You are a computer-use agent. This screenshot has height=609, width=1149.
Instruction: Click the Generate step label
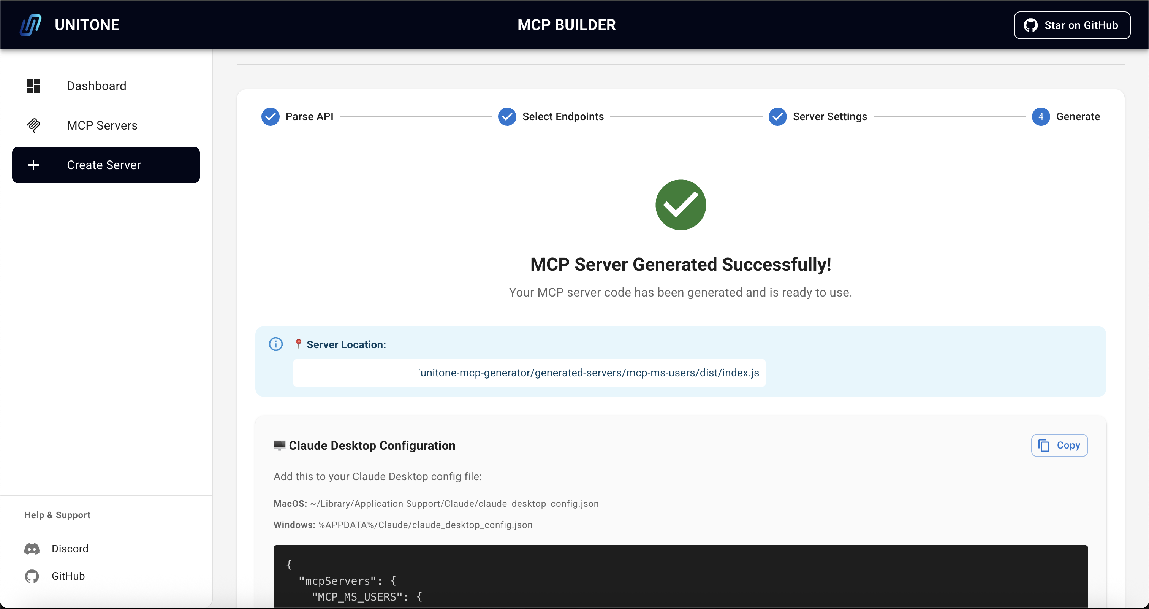pos(1078,117)
